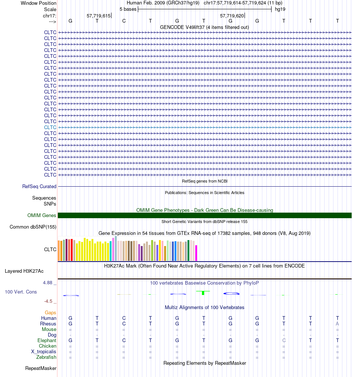The height and width of the screenshot is (377, 352).
Task: Click '100 vertebrates Basewise Conservation by PhyloP' title
Action: coord(205,283)
